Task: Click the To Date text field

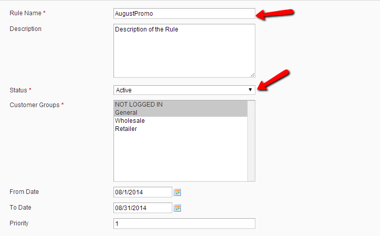Action: (x=143, y=208)
